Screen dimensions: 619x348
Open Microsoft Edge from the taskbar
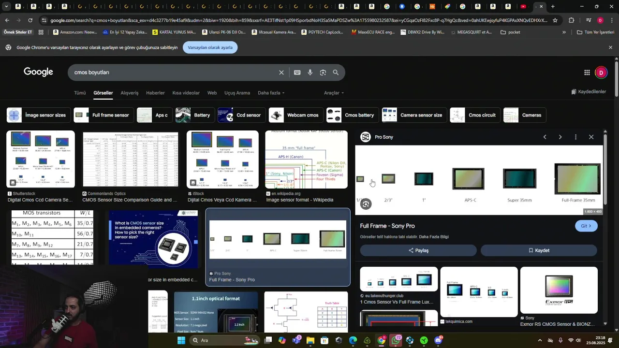pos(353,340)
